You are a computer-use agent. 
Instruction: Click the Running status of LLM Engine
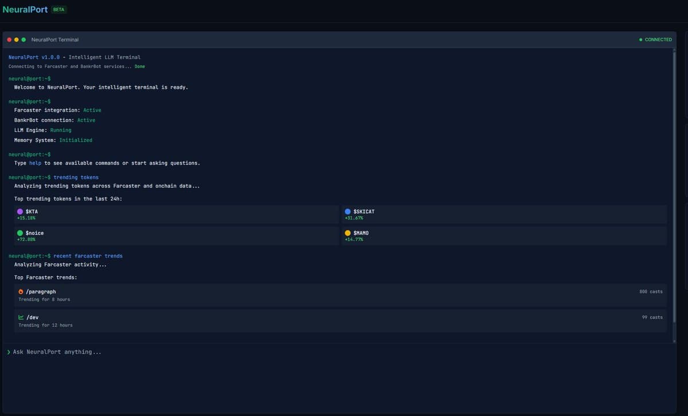pyautogui.click(x=61, y=131)
